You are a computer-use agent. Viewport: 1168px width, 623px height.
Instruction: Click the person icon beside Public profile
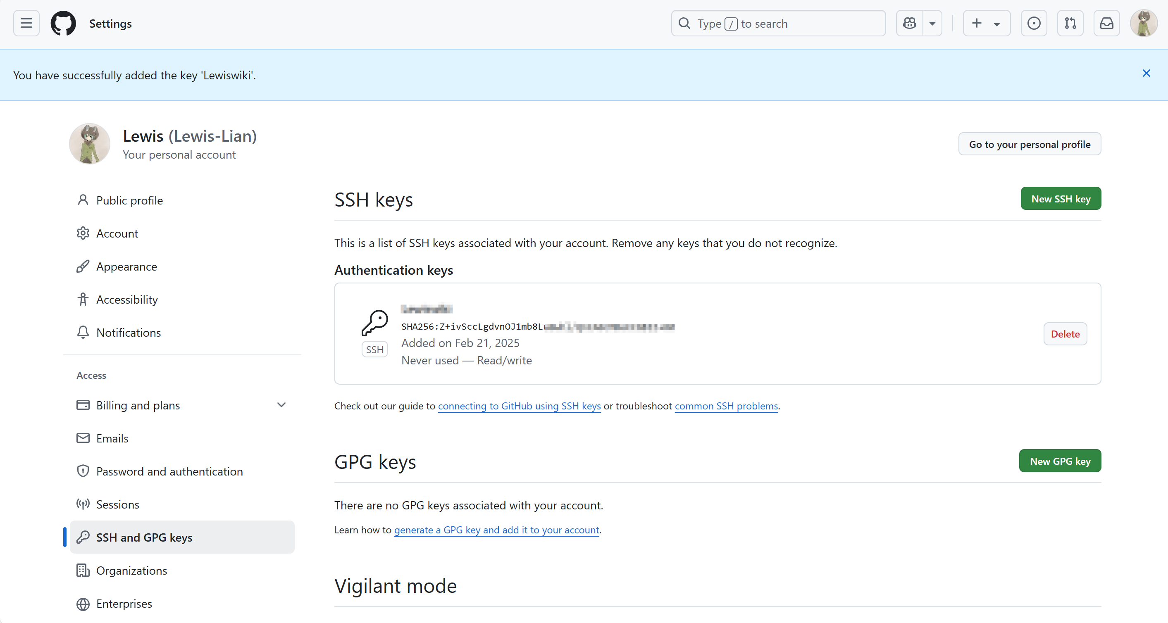pyautogui.click(x=83, y=200)
